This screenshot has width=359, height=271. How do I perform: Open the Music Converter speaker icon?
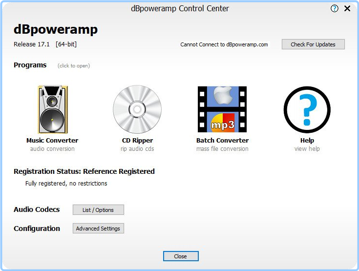click(x=53, y=109)
